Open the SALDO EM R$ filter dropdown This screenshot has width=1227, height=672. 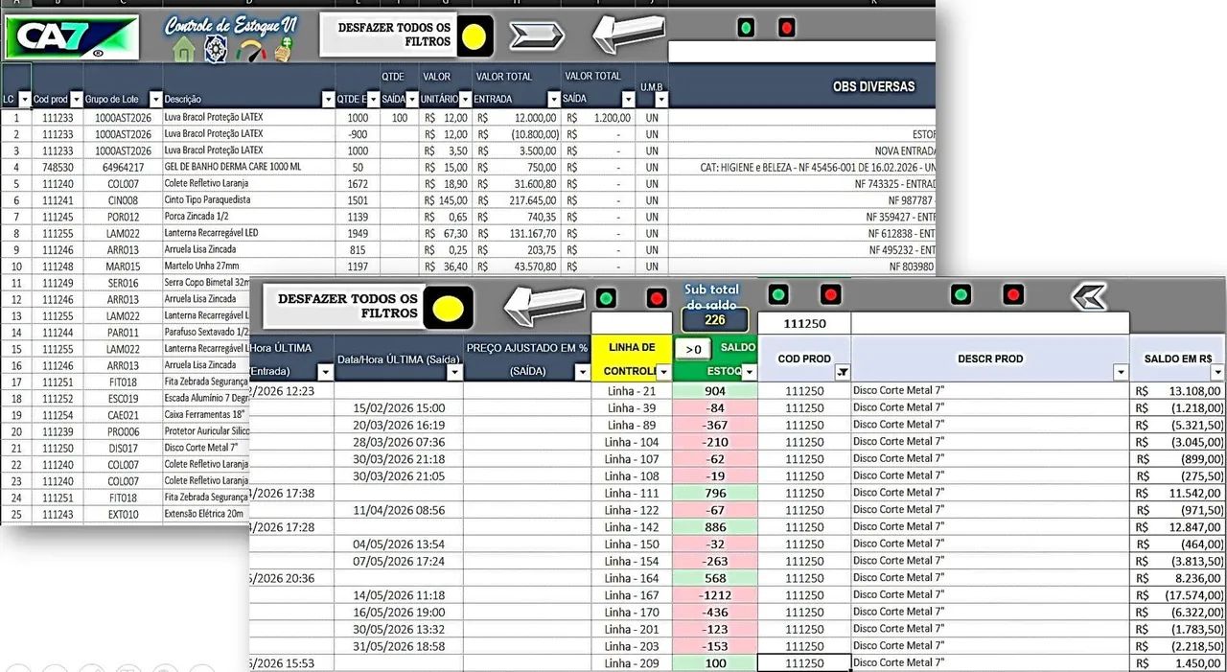pyautogui.click(x=1216, y=372)
